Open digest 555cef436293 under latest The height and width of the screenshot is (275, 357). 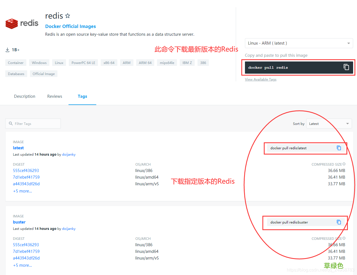coord(26,171)
